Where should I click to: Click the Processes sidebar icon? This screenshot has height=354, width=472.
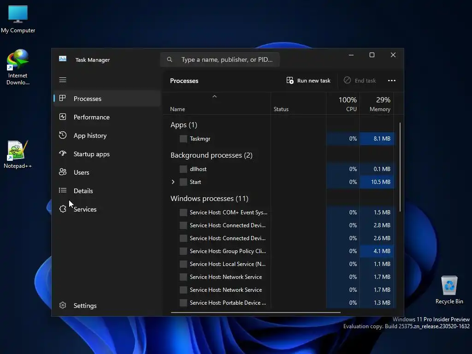click(x=63, y=98)
